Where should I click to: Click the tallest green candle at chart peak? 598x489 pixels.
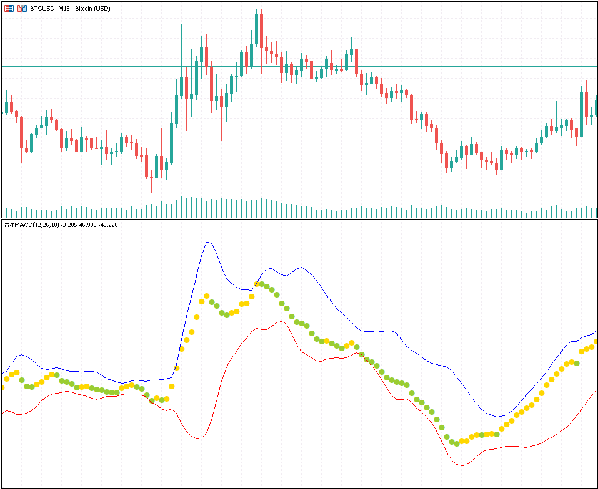pyautogui.click(x=256, y=29)
